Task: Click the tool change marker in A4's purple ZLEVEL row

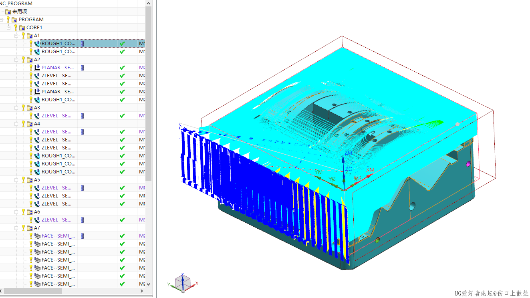Action: point(82,132)
